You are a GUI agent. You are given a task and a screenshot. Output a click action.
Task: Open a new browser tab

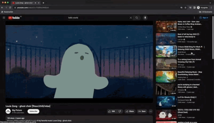(43, 3)
